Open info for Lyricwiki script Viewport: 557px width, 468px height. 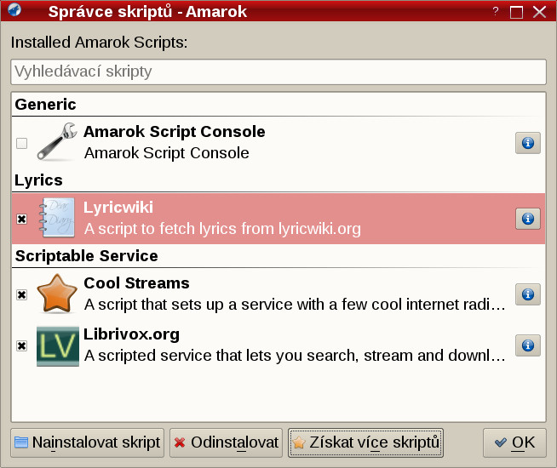pos(528,219)
